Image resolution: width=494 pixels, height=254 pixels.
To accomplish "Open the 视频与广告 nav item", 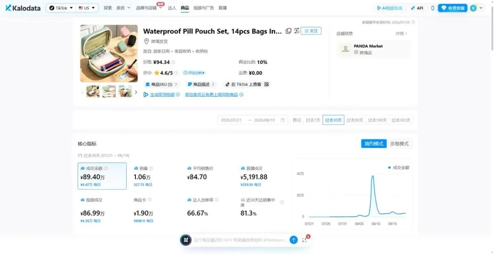I will pos(204,8).
